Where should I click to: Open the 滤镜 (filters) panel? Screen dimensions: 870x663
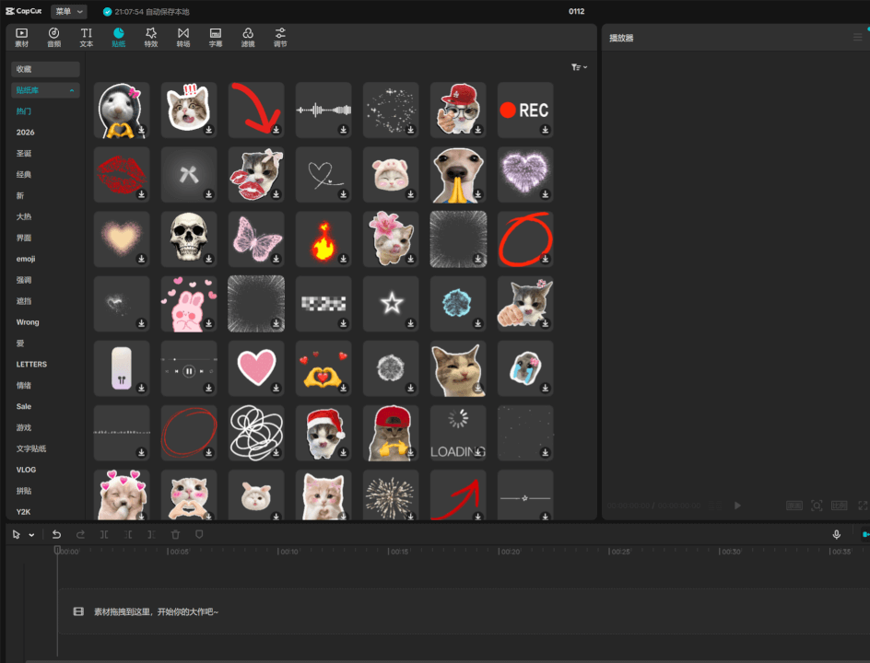point(248,37)
